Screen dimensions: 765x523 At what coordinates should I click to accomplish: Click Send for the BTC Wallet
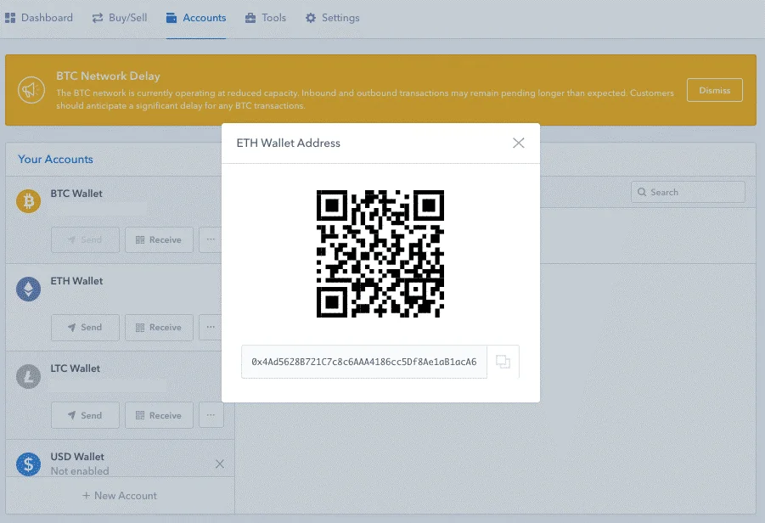85,239
